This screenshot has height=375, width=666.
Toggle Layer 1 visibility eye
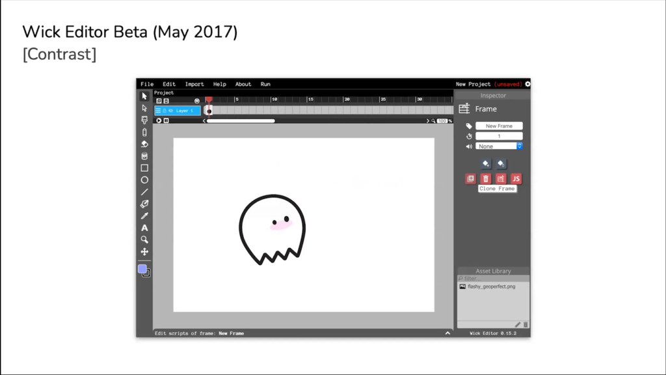click(171, 111)
